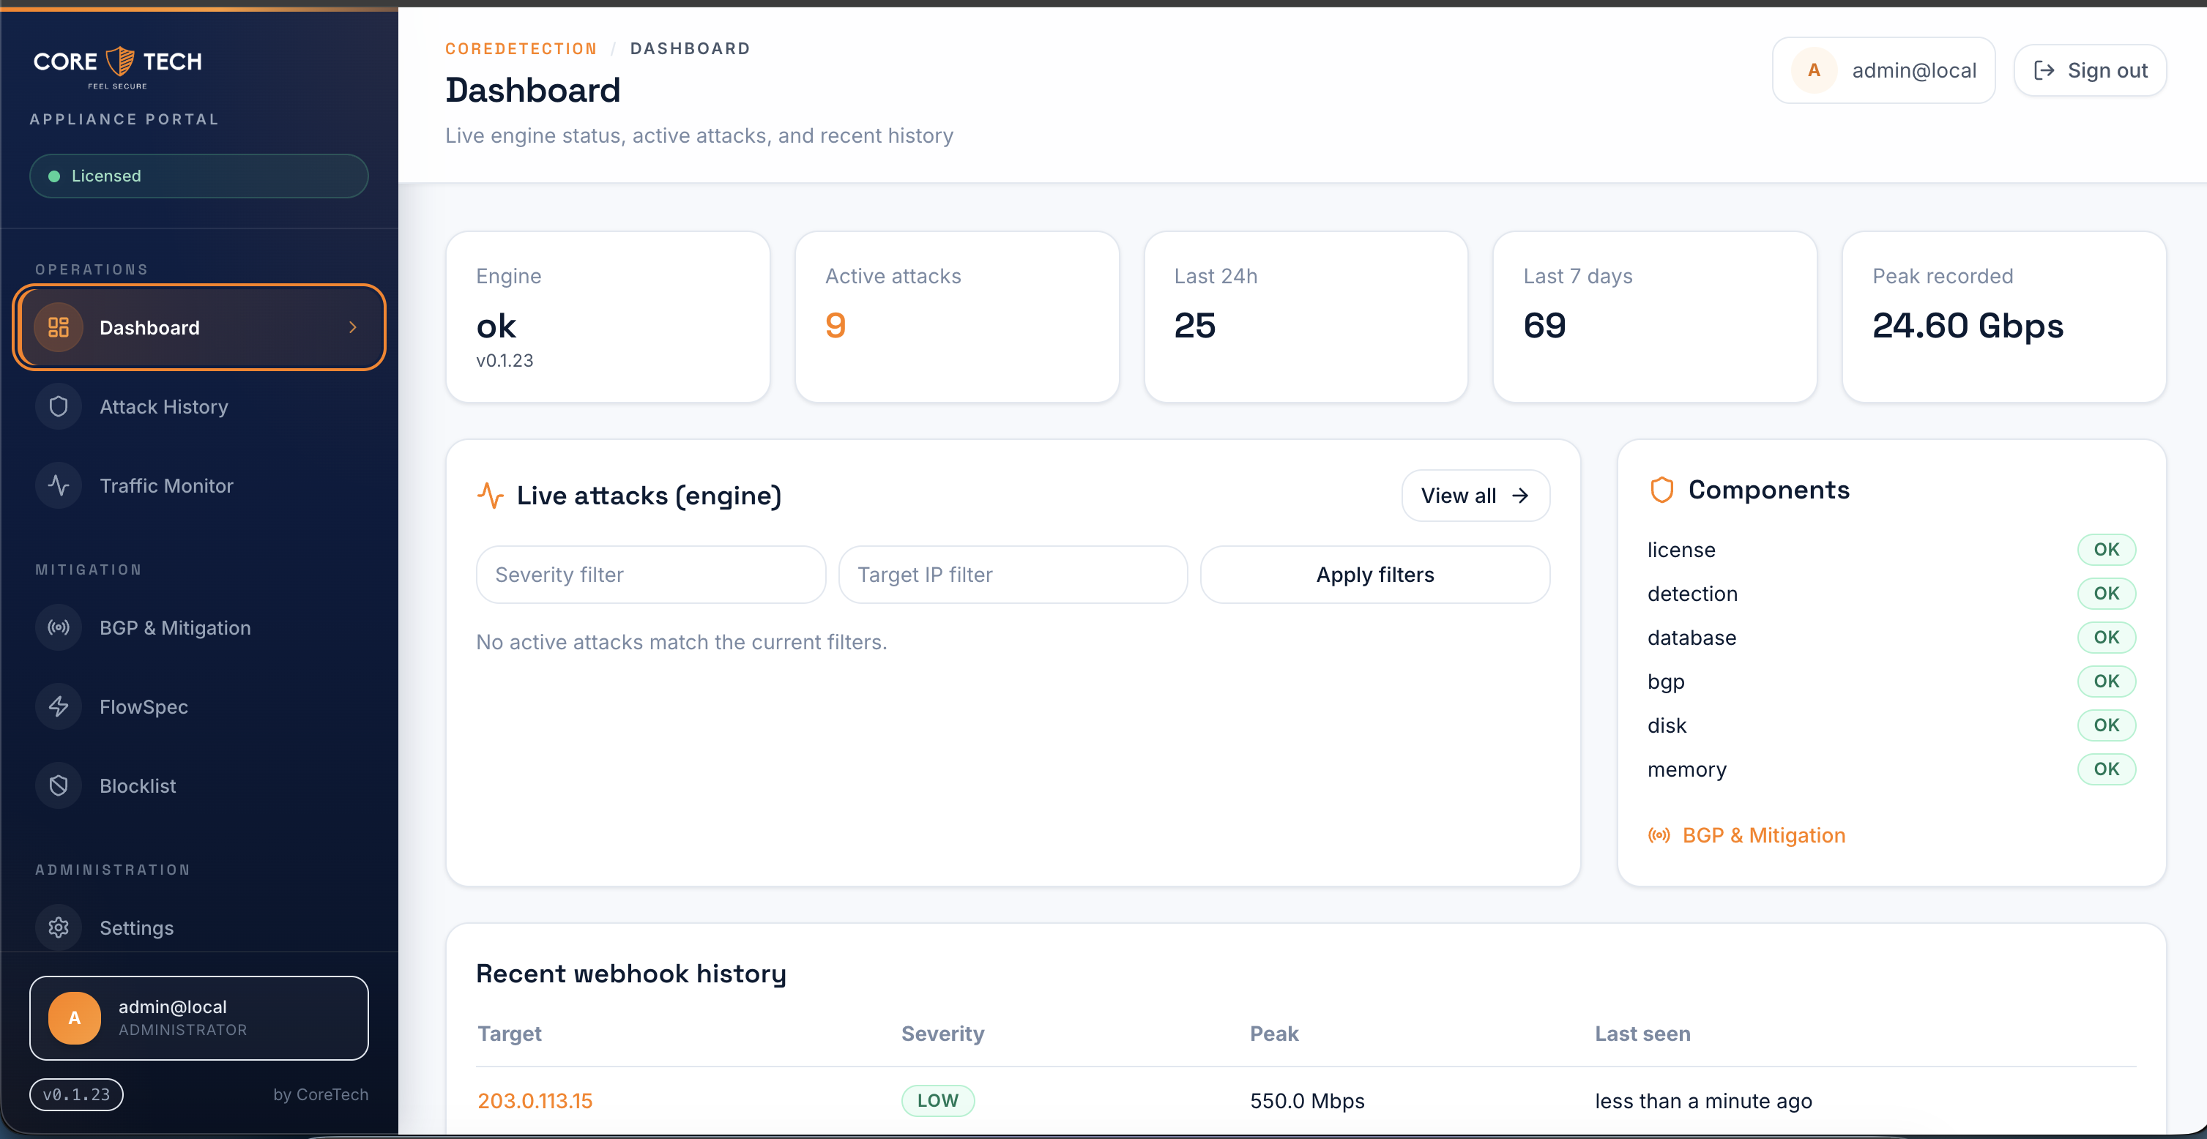
Task: Focus the Severity filter field
Action: [x=650, y=575]
